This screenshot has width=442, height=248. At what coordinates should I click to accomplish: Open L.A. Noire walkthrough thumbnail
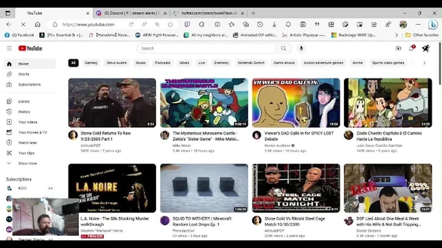(x=112, y=188)
